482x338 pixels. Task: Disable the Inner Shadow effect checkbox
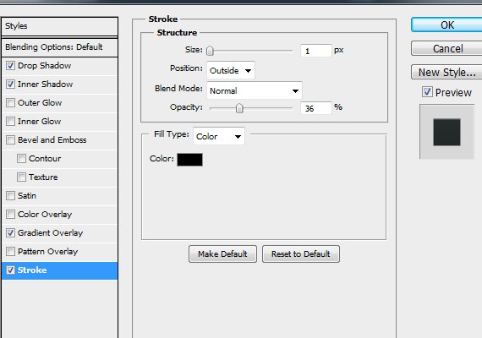coord(10,84)
